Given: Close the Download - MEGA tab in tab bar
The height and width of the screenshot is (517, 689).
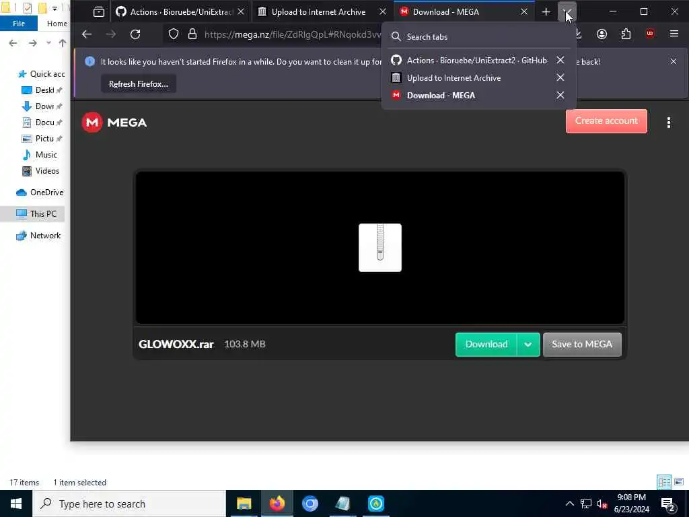Looking at the screenshot, I should click(x=523, y=12).
